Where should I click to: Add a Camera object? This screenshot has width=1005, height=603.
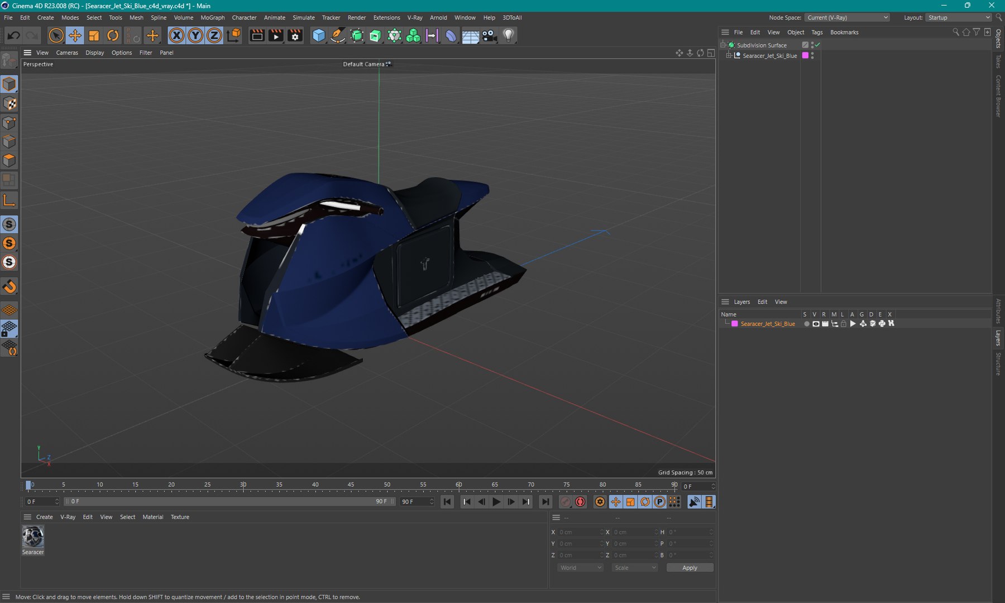[x=489, y=36]
